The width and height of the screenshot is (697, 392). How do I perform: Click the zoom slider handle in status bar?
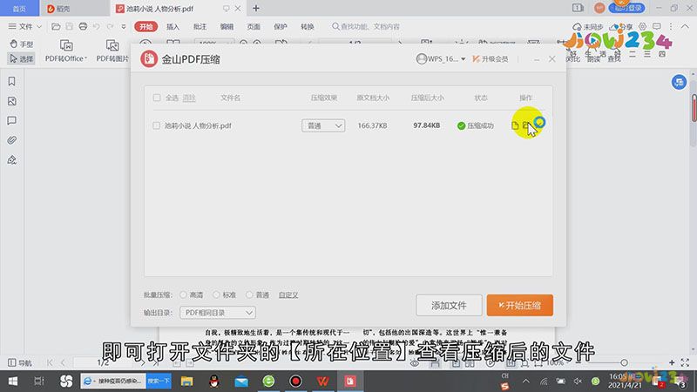pos(624,363)
